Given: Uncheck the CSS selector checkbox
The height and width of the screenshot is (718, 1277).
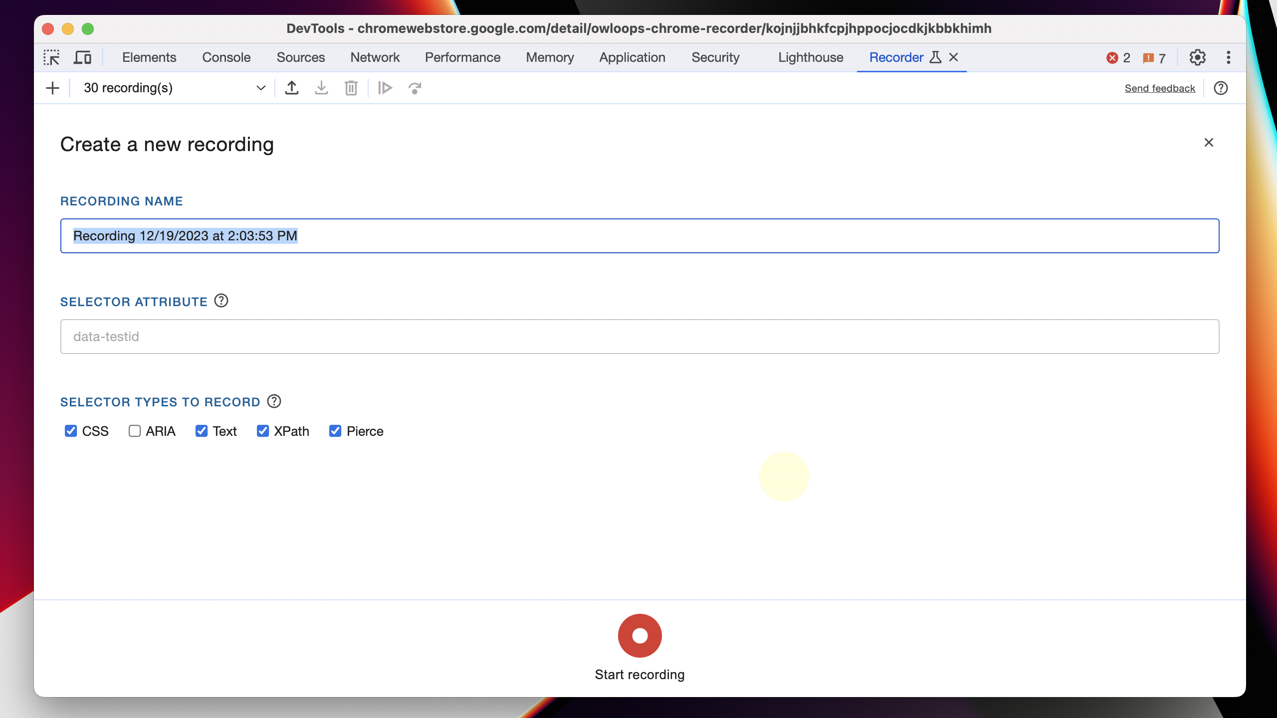Looking at the screenshot, I should click(x=71, y=431).
